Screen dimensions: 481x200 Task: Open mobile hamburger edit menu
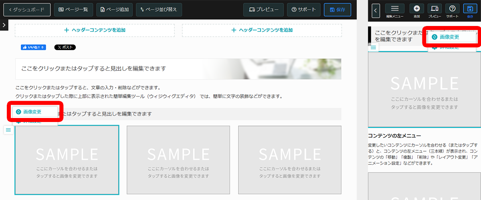394,9
